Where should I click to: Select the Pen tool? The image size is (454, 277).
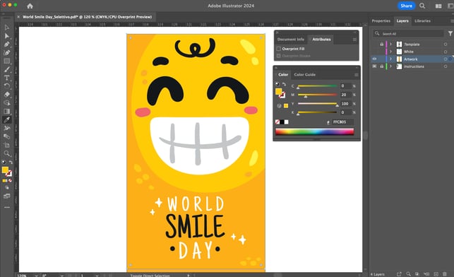[6, 45]
